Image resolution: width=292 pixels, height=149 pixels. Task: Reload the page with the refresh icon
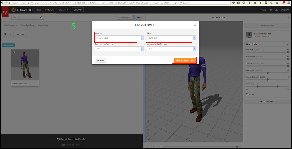point(175,3)
